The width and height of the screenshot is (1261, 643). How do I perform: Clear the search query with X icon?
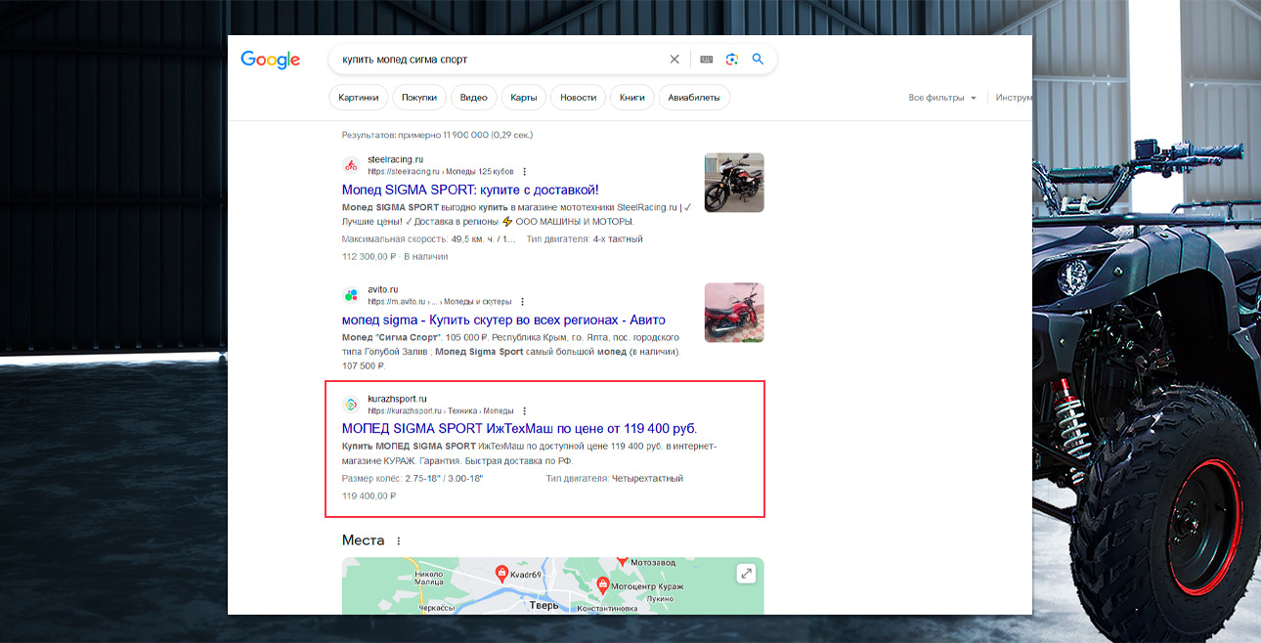coord(674,60)
